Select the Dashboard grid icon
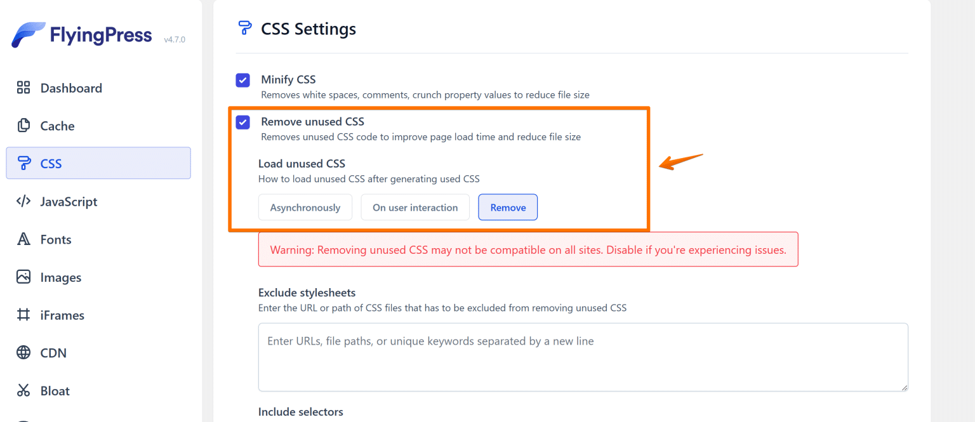Viewport: 975px width, 422px height. point(23,88)
